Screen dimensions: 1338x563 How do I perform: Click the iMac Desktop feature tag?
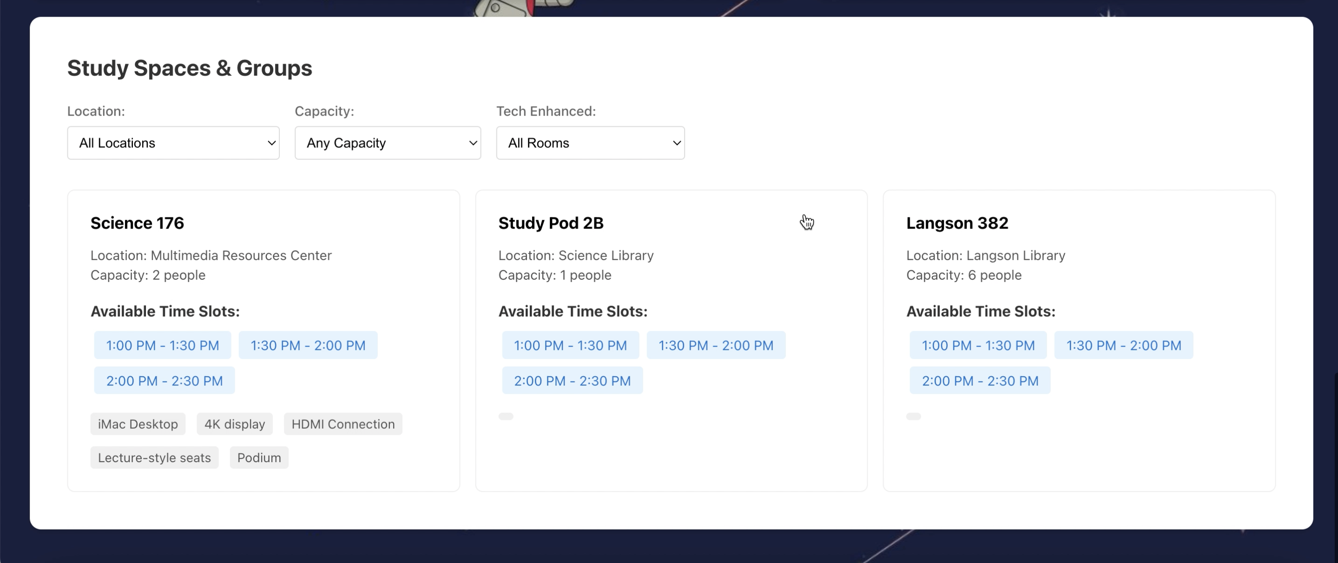tap(138, 424)
